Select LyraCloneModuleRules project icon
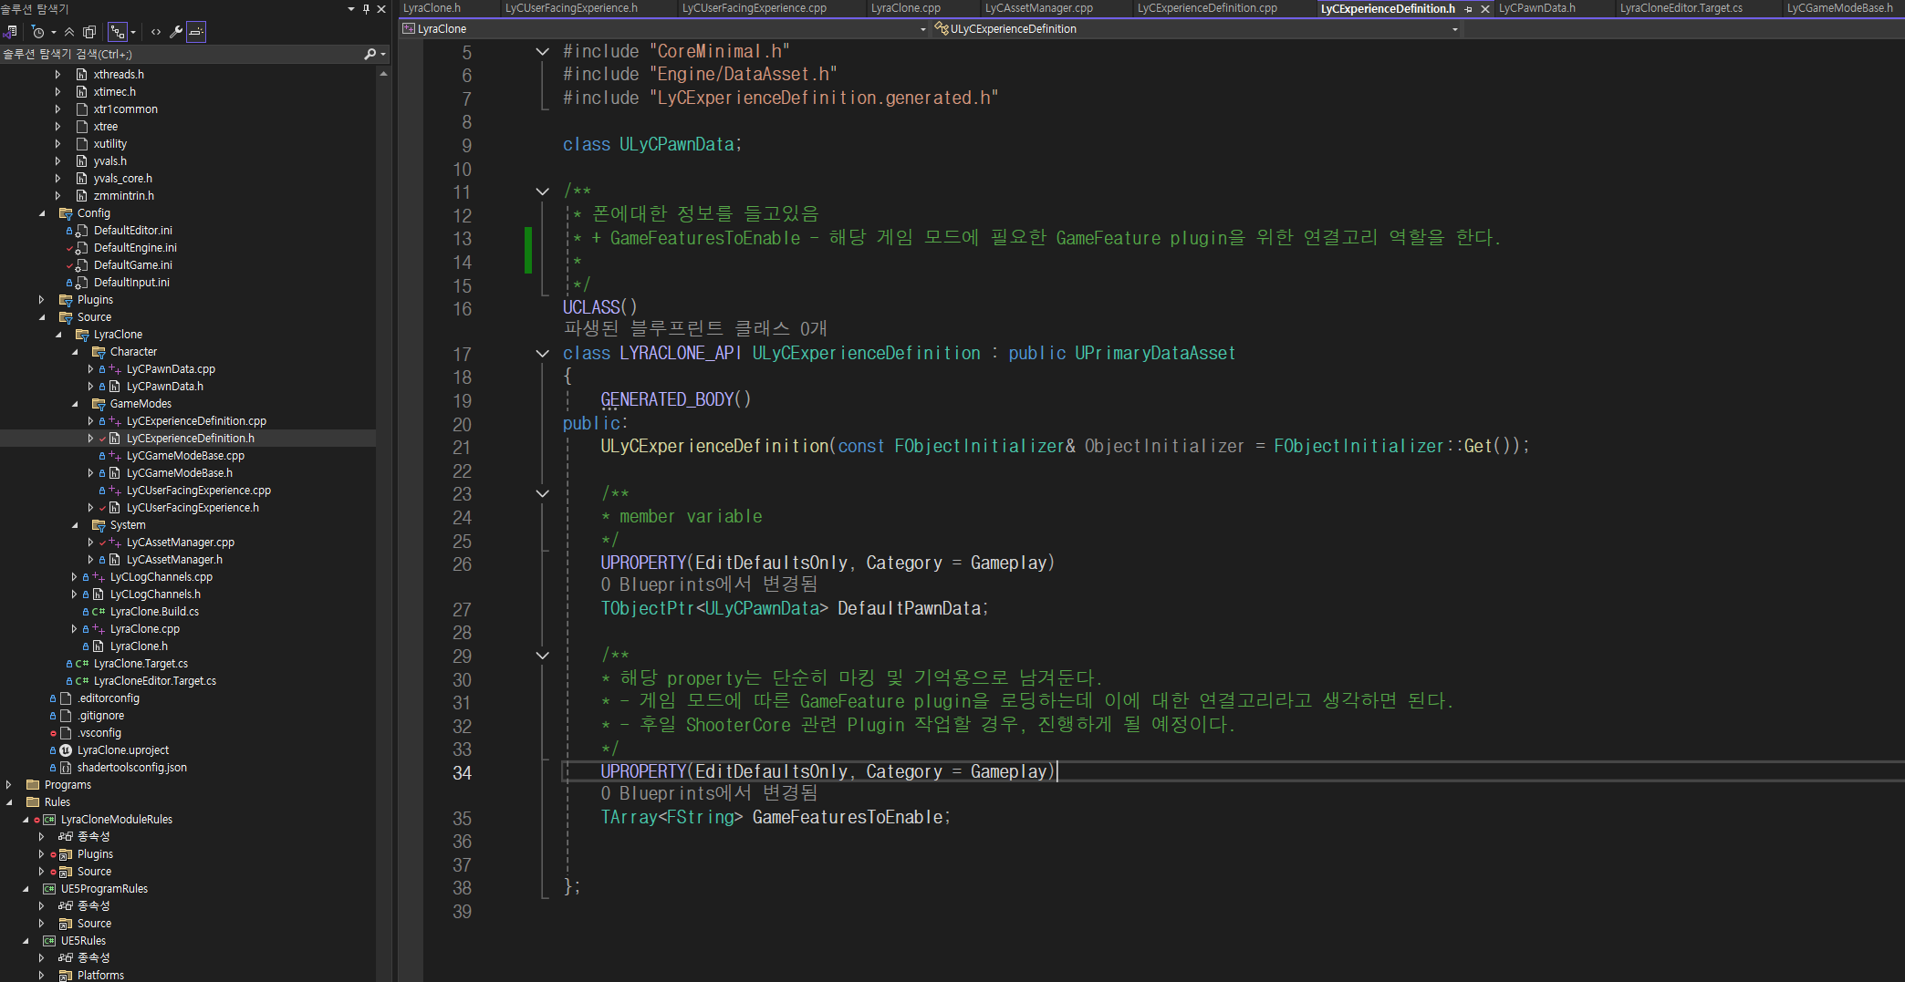 point(49,820)
